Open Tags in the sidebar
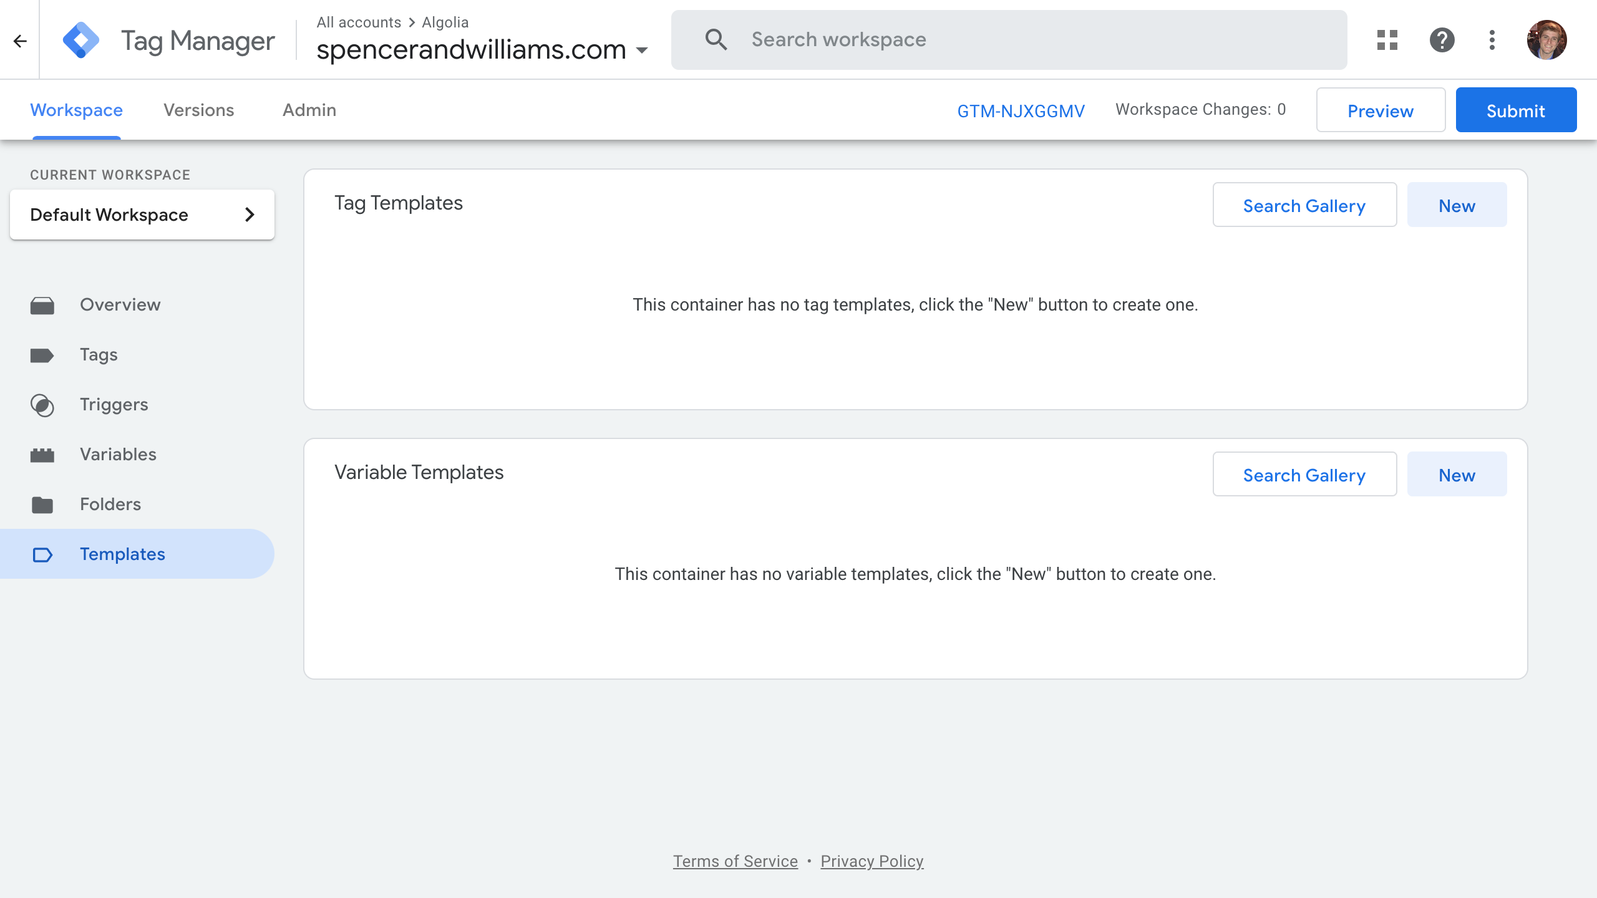1597x898 pixels. [137, 355]
